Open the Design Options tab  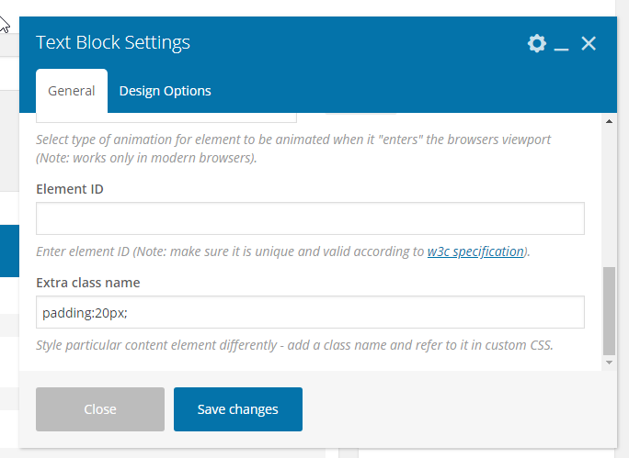(165, 91)
